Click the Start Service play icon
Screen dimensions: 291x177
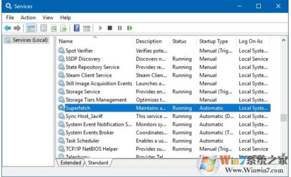[101, 28]
